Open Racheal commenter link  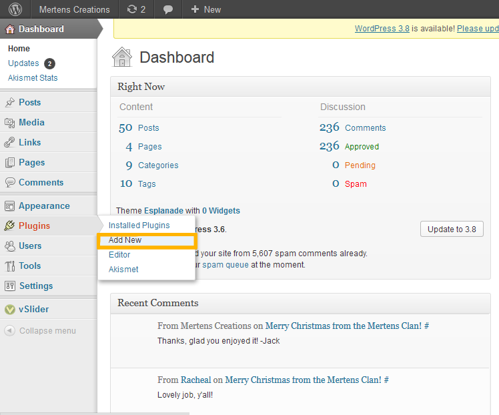195,380
